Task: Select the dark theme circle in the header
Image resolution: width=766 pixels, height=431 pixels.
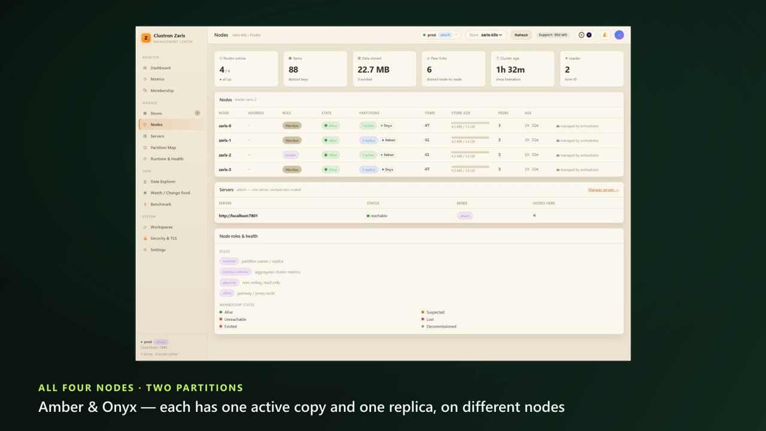Action: point(589,35)
